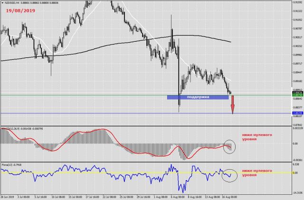304x200 pixels.
Task: Click the red downward arrow on the chart
Action: coord(233,104)
